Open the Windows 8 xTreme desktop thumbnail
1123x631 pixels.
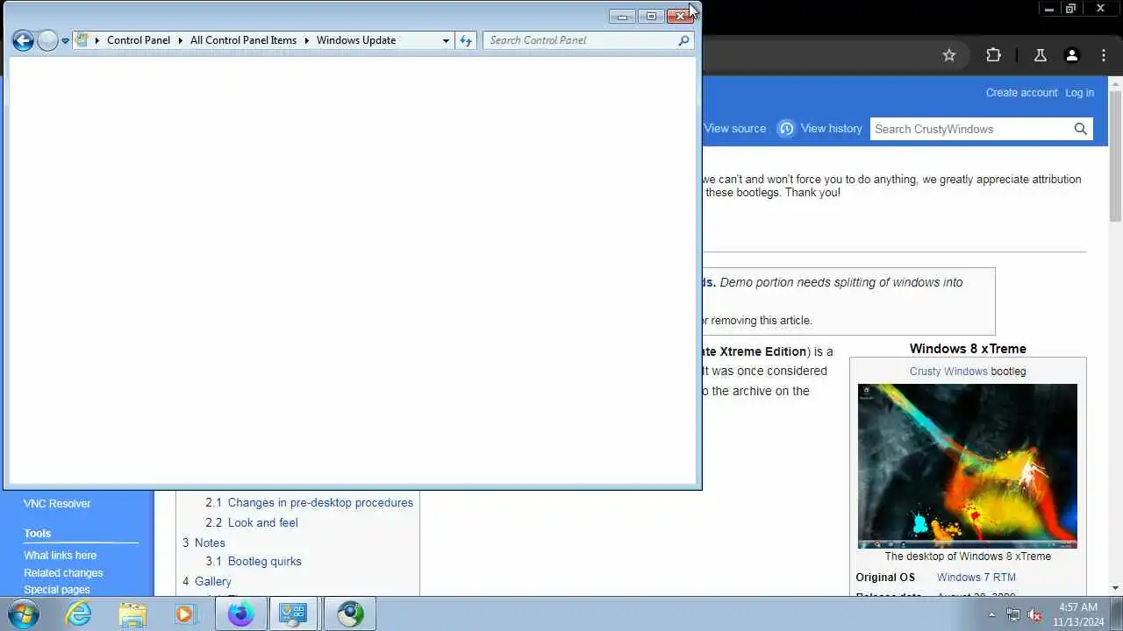point(968,466)
